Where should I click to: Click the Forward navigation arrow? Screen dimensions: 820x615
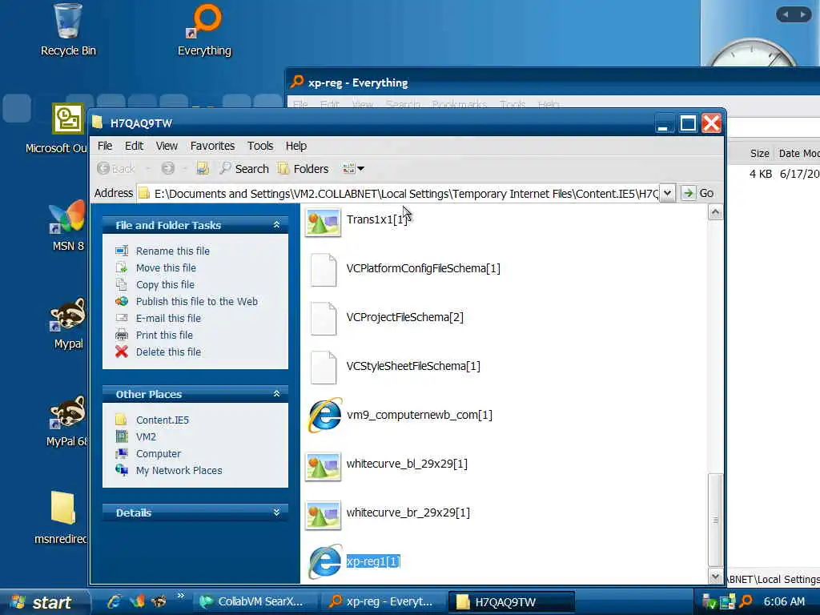[168, 168]
